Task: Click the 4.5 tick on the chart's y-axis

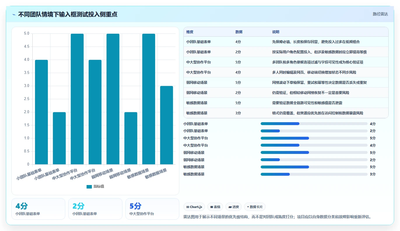Action: (x=27, y=47)
